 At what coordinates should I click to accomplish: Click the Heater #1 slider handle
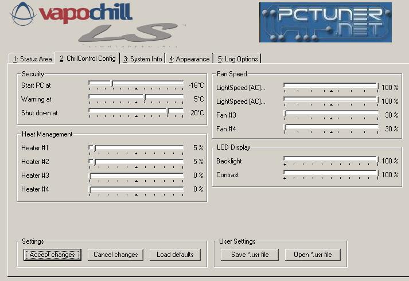pyautogui.click(x=95, y=149)
